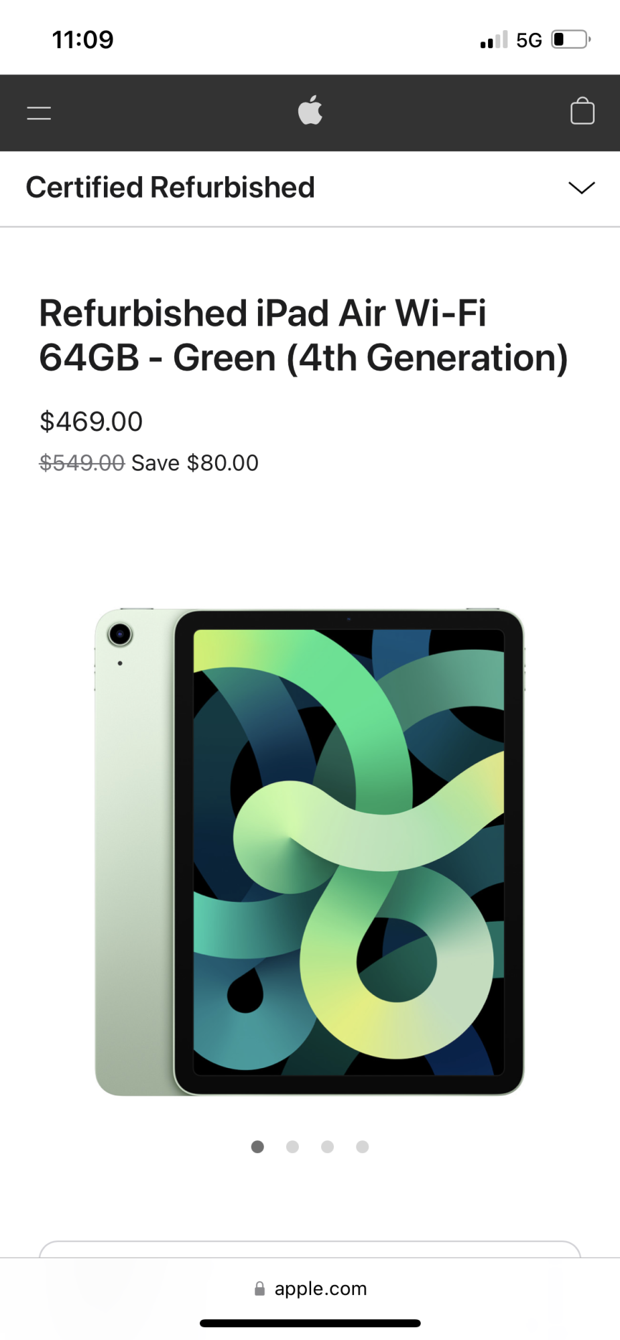Image resolution: width=620 pixels, height=1340 pixels.
Task: Tap the cellular signal bars icon
Action: click(494, 40)
